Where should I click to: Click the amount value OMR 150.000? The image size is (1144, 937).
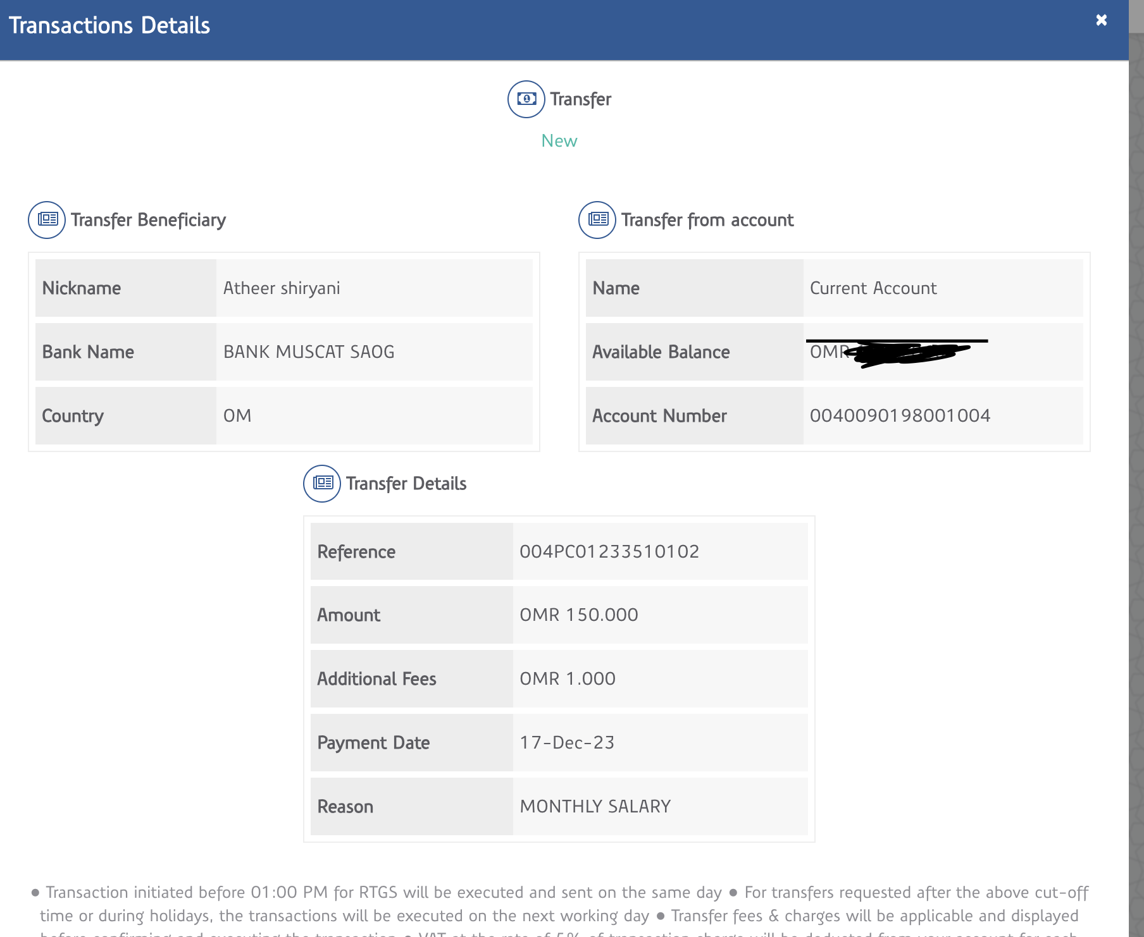point(578,615)
